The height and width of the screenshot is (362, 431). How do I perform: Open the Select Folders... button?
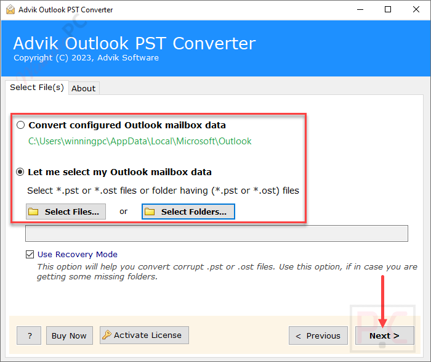(188, 212)
